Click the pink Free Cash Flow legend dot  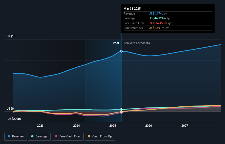click(x=56, y=136)
